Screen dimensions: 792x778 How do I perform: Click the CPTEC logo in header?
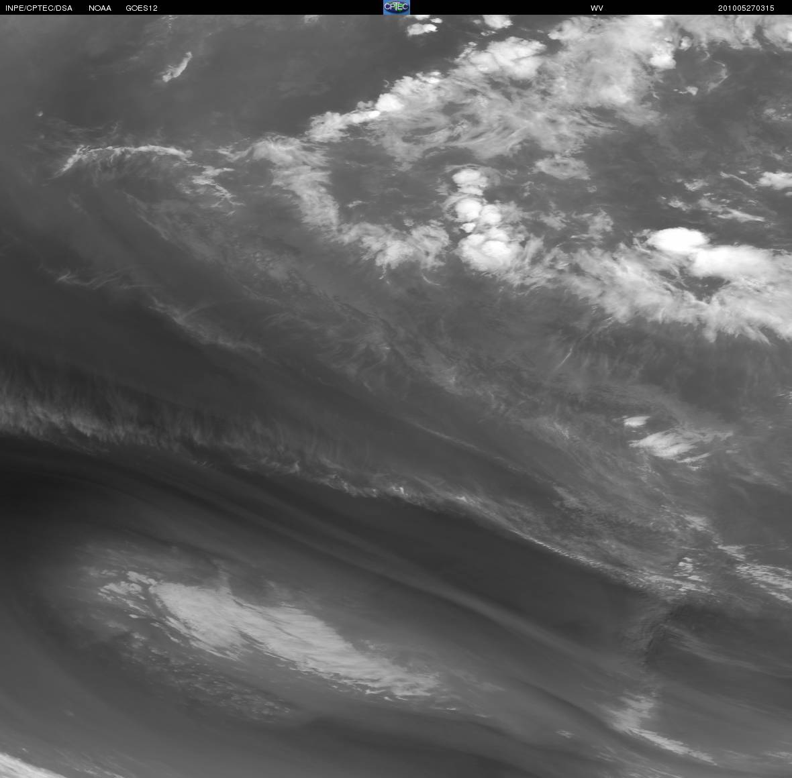point(396,7)
